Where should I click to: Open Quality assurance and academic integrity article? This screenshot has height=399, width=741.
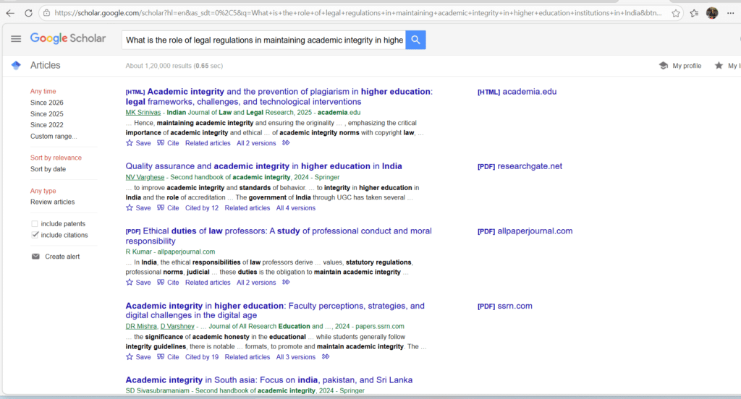coord(263,166)
